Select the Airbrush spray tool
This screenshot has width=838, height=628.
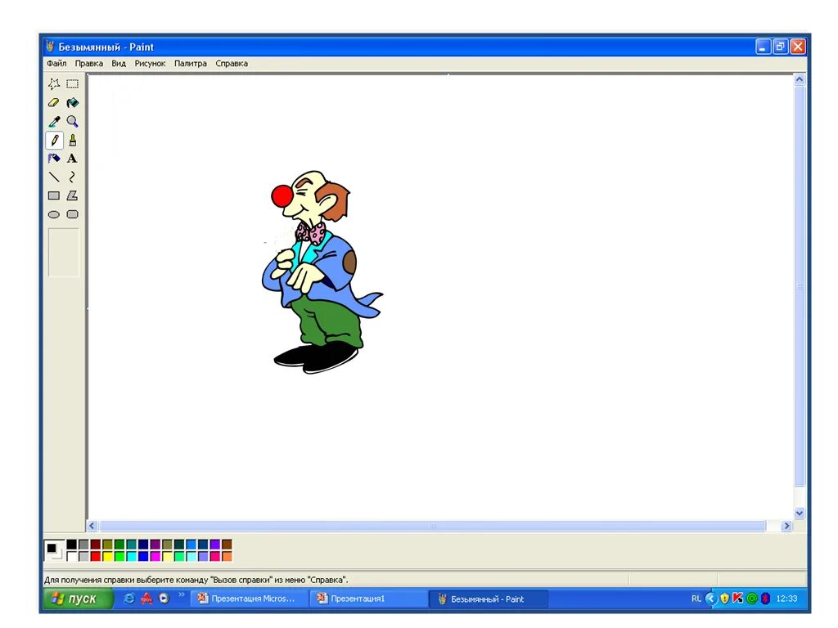(x=54, y=159)
